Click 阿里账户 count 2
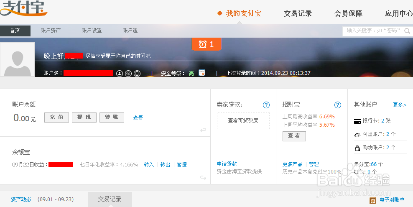Viewport: 413px width, 207px height. (x=388, y=134)
